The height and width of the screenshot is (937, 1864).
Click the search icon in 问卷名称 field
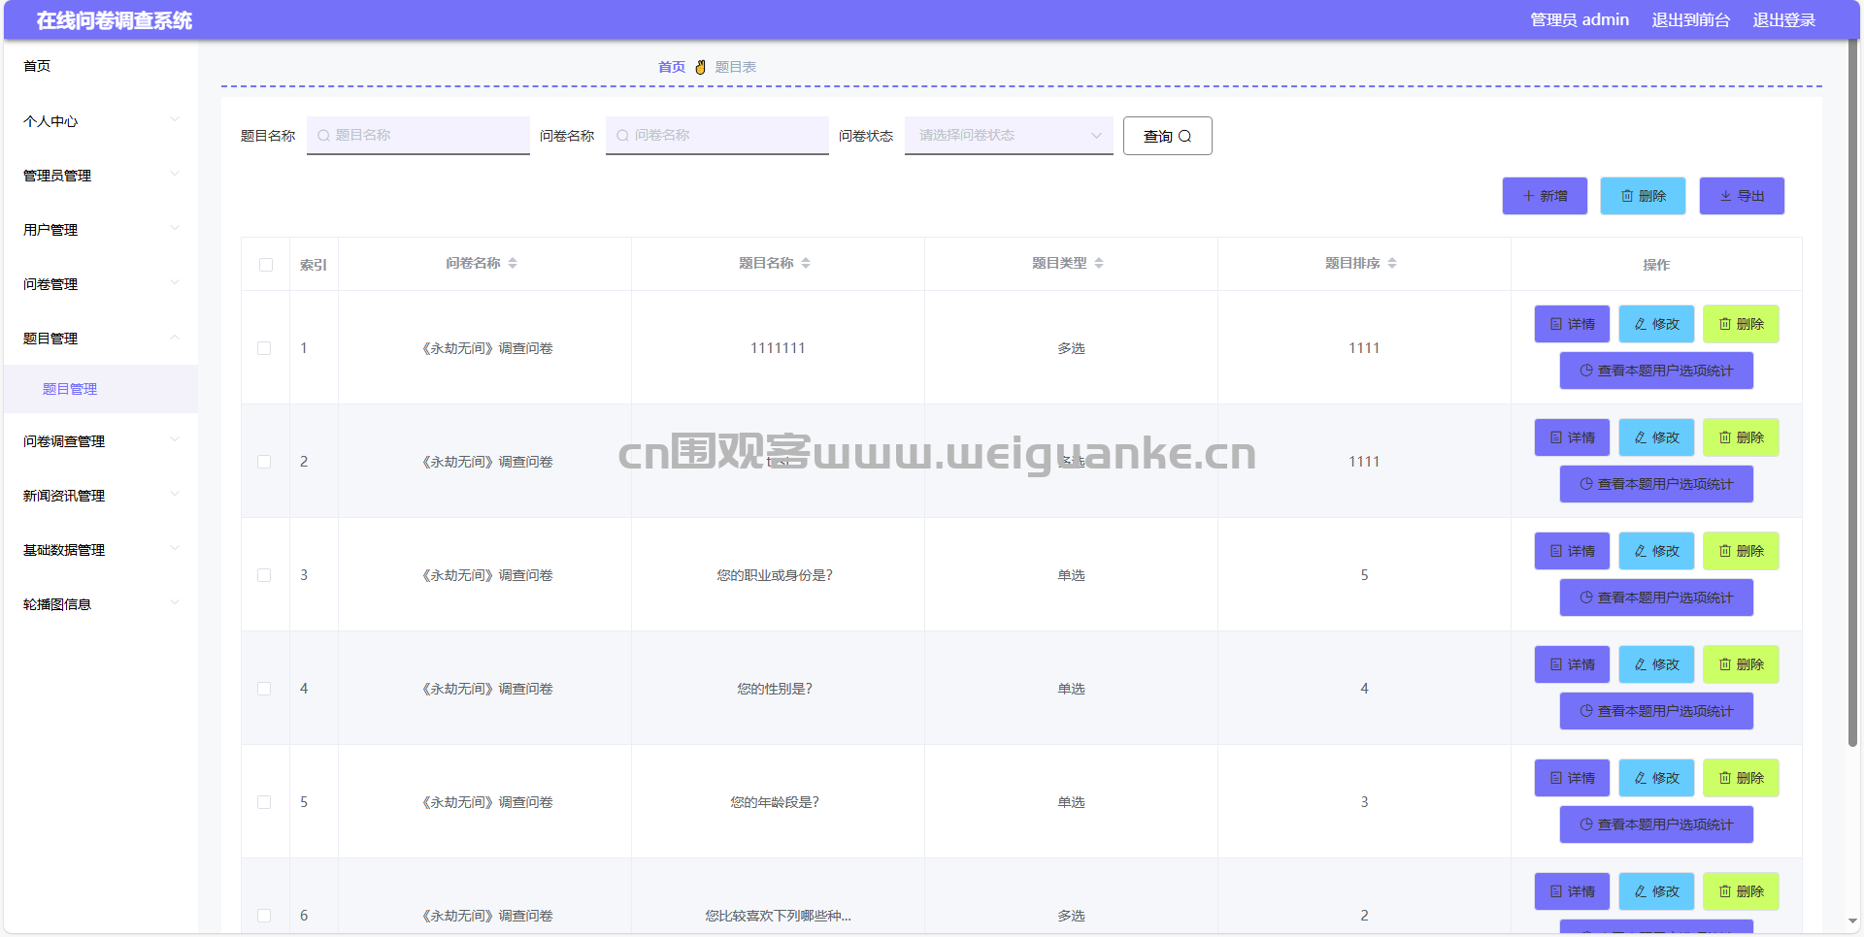[x=622, y=136]
